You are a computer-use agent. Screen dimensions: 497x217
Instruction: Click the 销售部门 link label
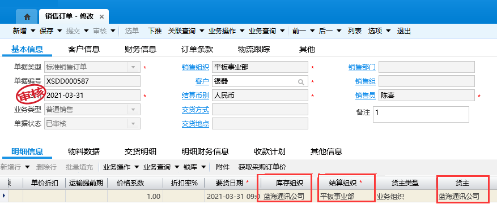[362, 67]
